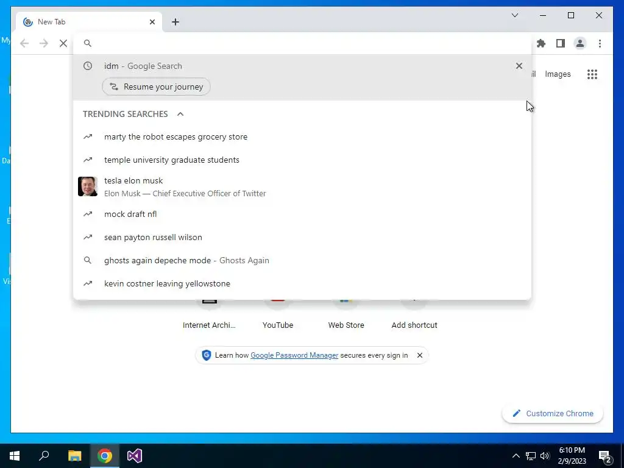This screenshot has height=468, width=624.
Task: Choose marty the robot escapes grocery store
Action: pos(302,137)
